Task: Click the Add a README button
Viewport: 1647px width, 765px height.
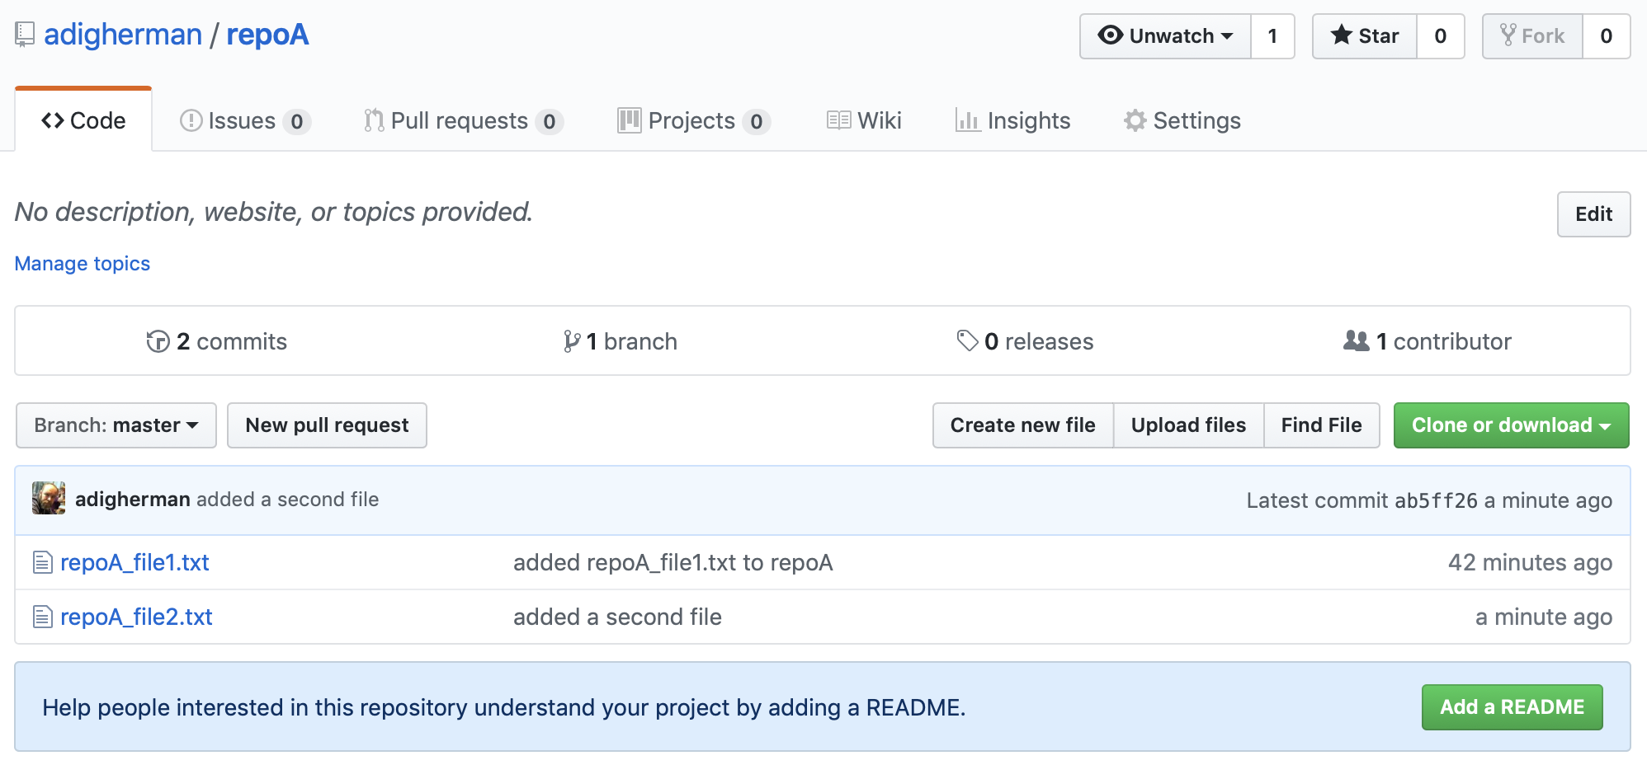Action: coord(1512,707)
